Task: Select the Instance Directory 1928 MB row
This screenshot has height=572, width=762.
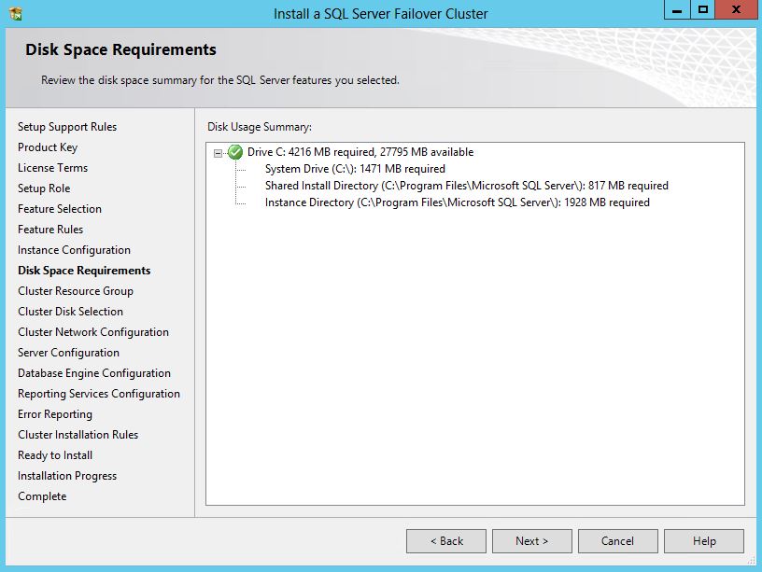Action: (458, 202)
